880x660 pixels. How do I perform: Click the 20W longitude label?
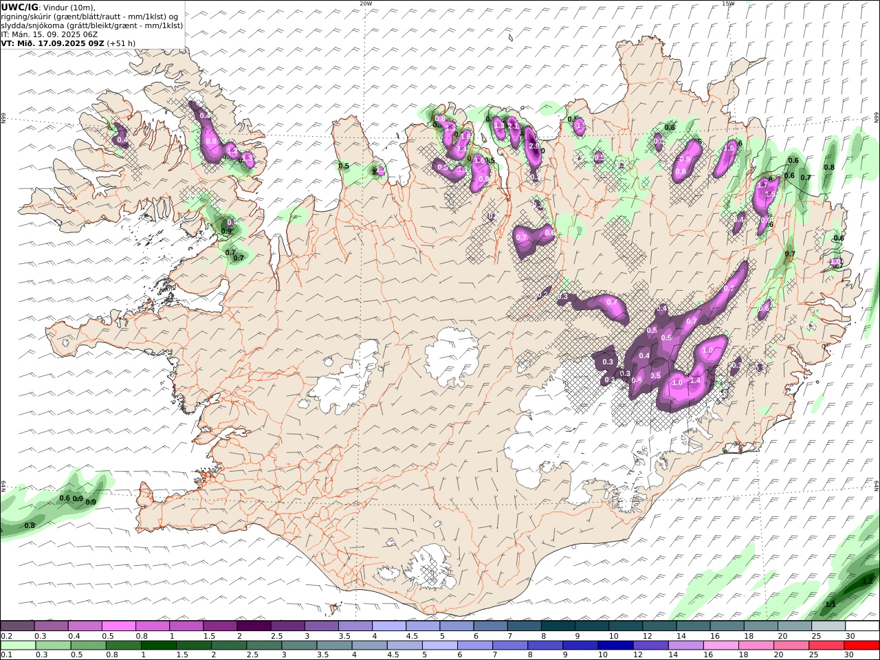point(366,3)
